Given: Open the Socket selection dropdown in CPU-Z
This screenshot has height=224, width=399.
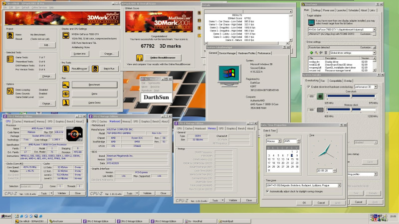Looking at the screenshot, I should click(40, 186).
